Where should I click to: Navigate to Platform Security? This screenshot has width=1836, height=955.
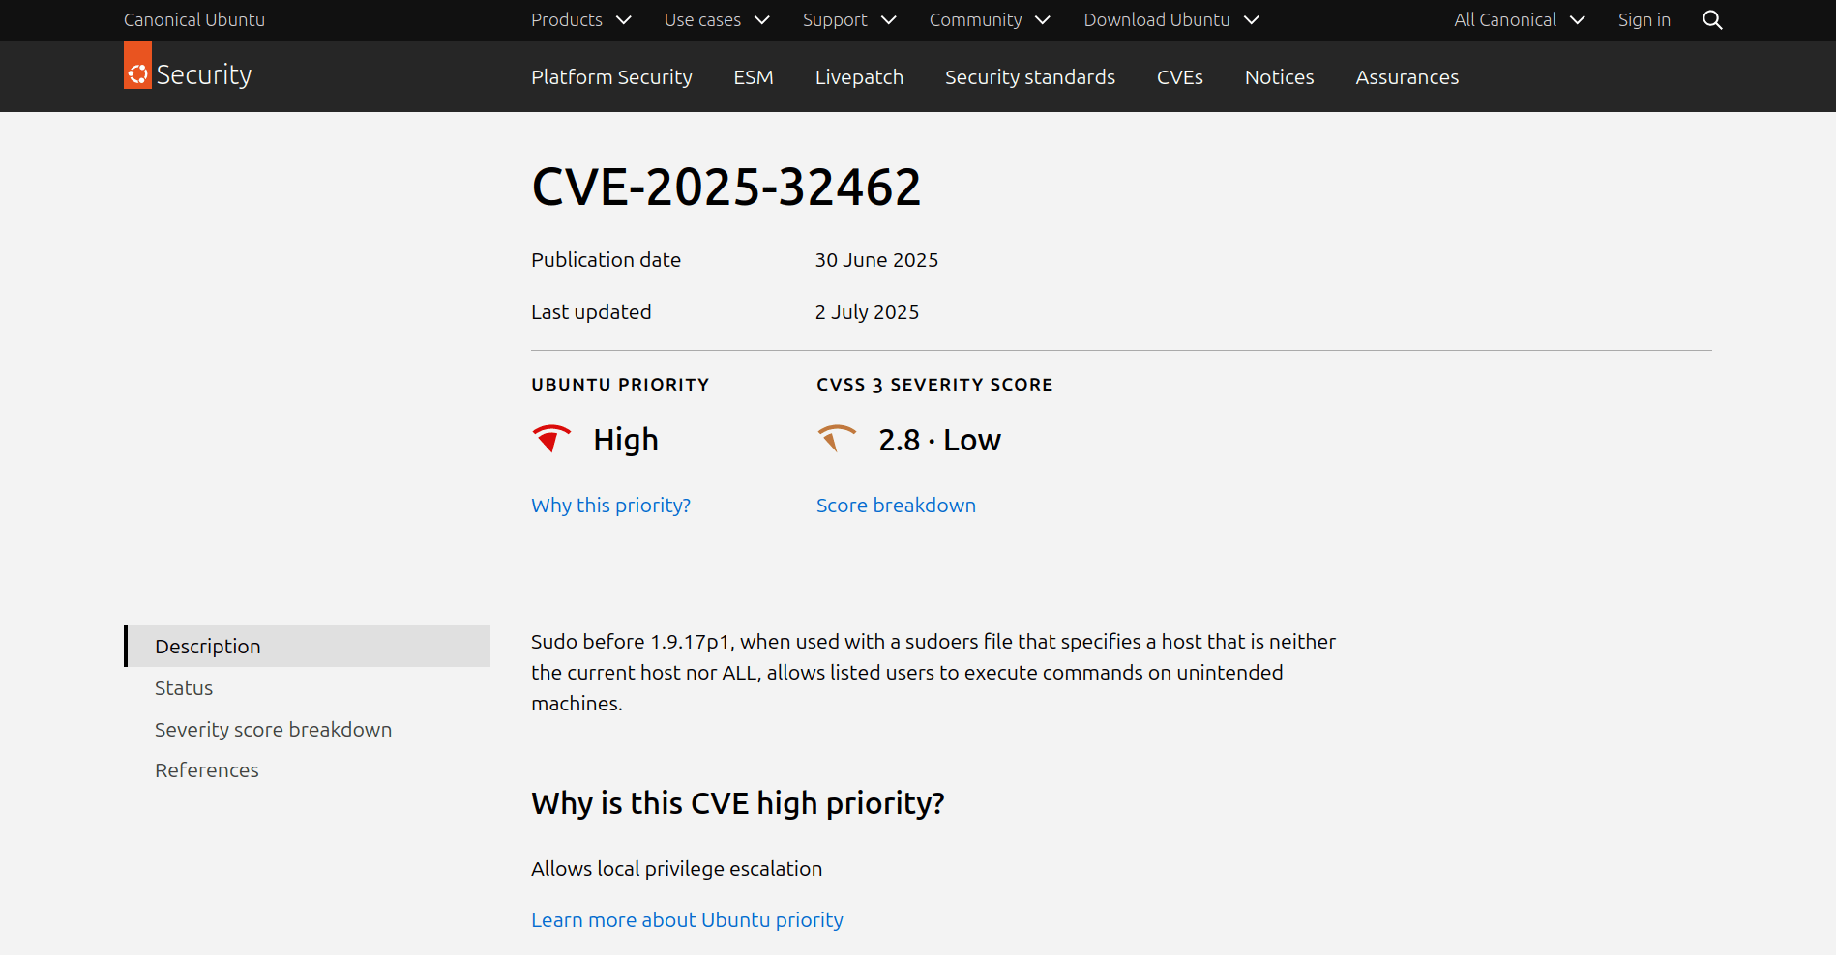pos(611,77)
